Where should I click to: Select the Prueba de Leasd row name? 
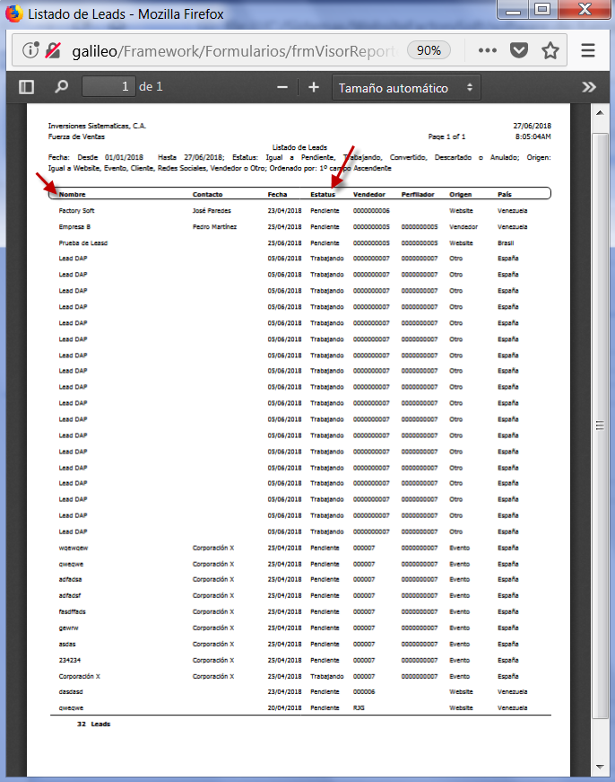(x=83, y=243)
